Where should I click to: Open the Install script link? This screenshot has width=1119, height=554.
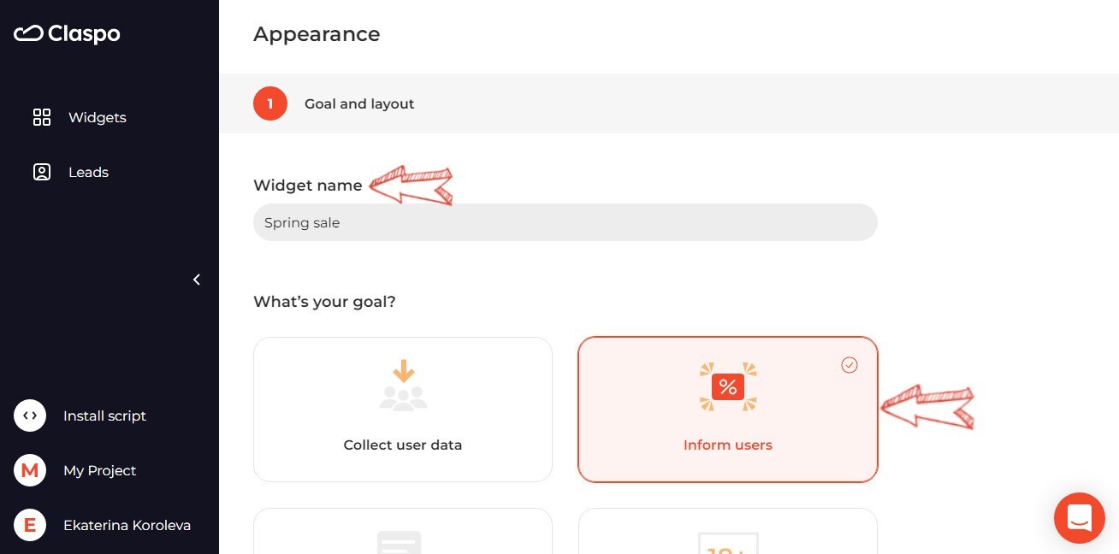point(104,415)
